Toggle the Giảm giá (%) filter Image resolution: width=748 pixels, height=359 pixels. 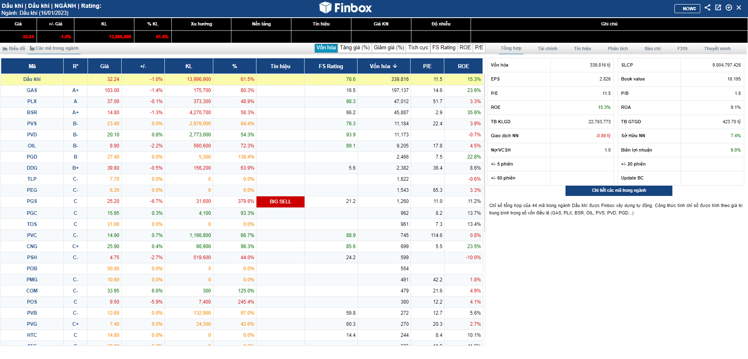pos(389,48)
